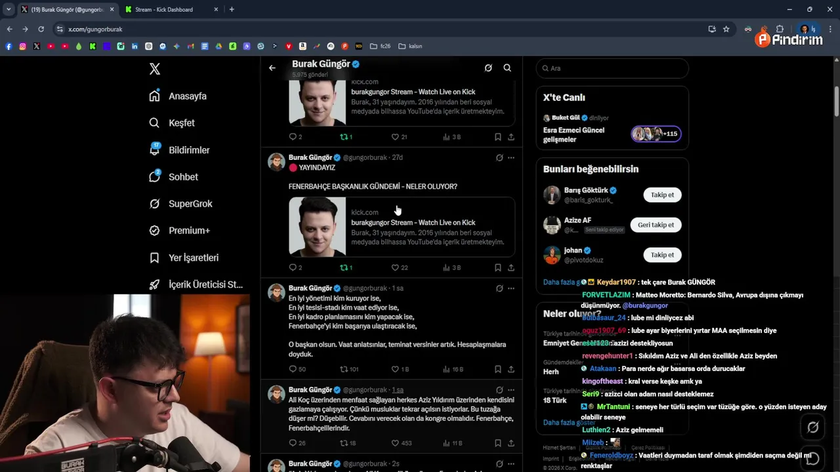View the 16 B views analytics
The height and width of the screenshot is (472, 840).
(x=453, y=369)
